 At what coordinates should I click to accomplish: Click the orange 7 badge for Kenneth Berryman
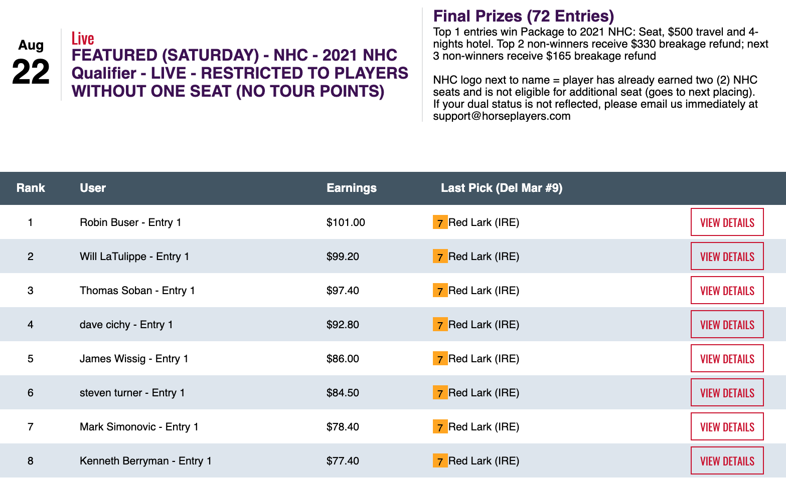tap(440, 461)
